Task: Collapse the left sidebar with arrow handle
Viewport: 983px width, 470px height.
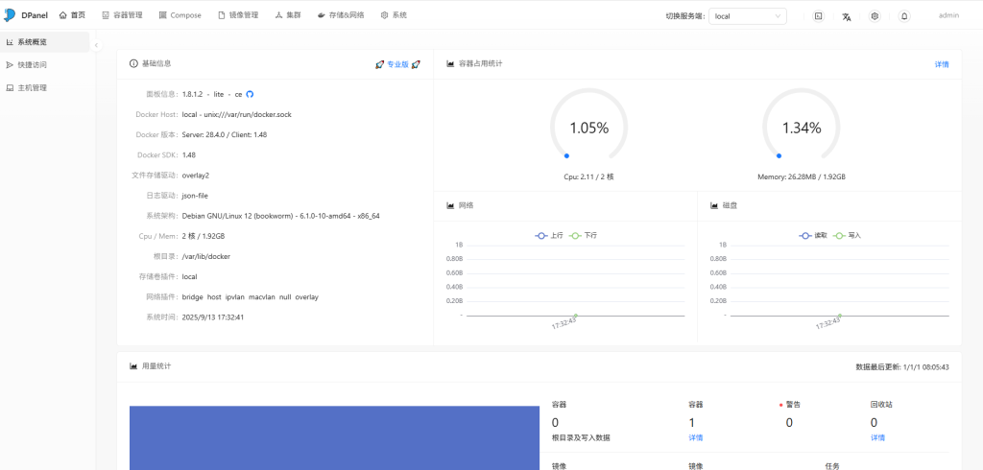Action: pos(96,45)
